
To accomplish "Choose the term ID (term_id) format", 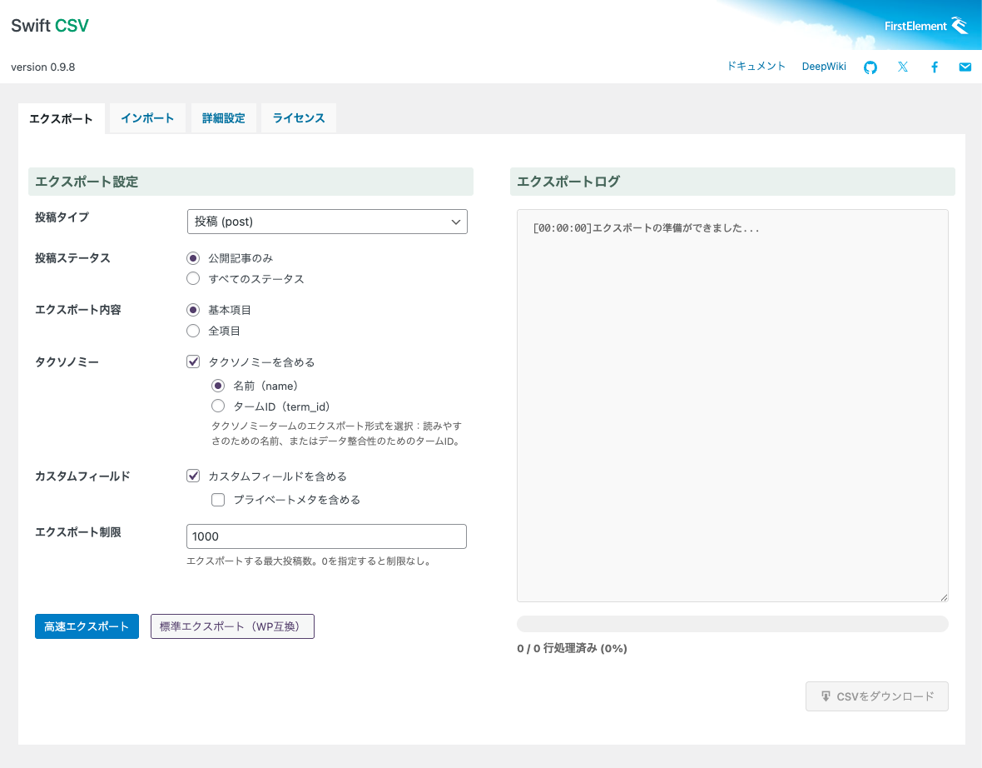I will (x=219, y=406).
